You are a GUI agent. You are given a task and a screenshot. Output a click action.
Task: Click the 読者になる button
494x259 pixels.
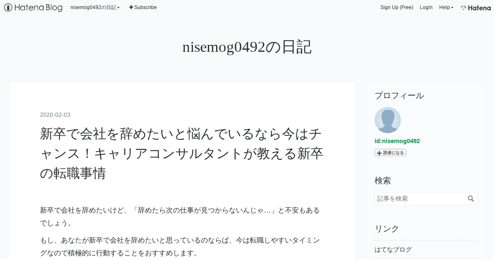(390, 153)
